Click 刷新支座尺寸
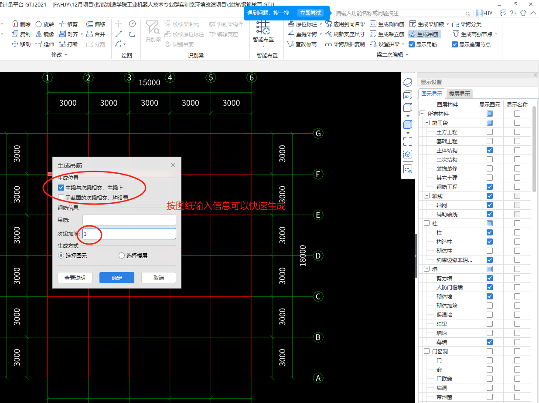 (x=345, y=34)
